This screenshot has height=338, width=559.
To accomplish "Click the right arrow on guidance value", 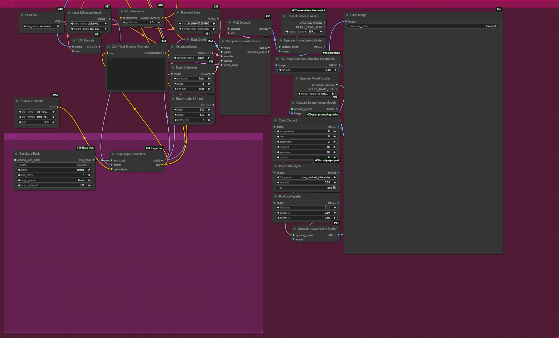I will pyautogui.click(x=159, y=22).
